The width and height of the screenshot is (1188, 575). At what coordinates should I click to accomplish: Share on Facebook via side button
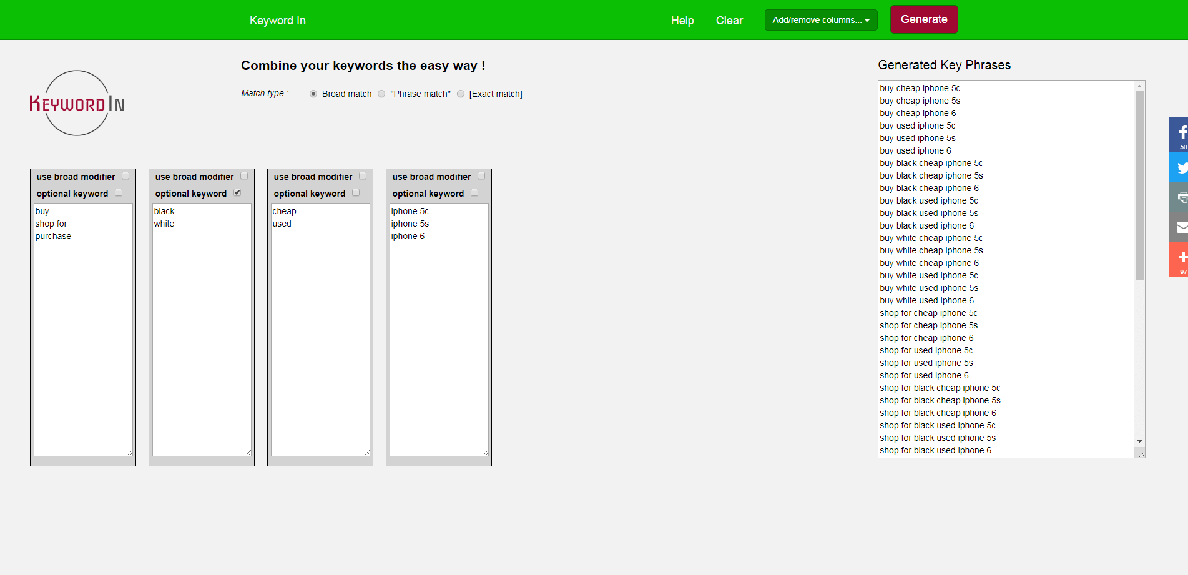click(x=1179, y=134)
